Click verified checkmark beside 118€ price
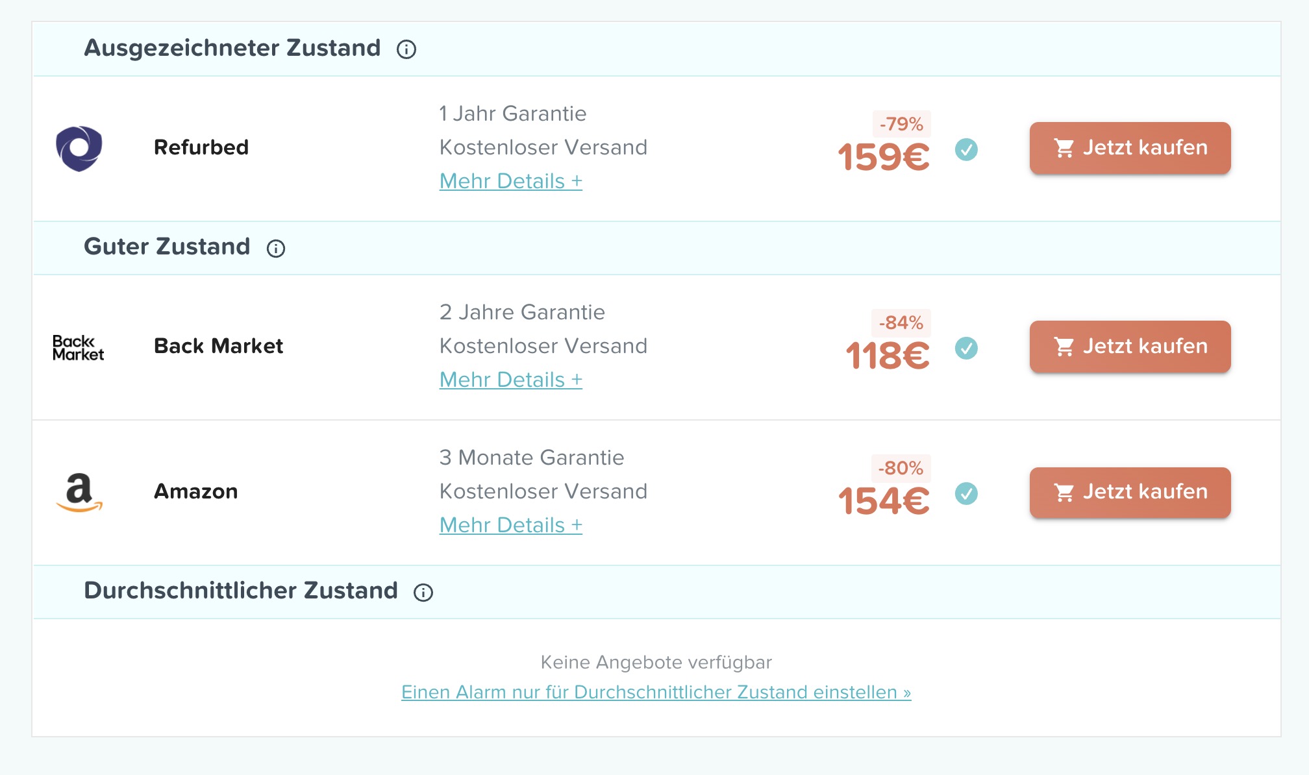 coord(966,349)
